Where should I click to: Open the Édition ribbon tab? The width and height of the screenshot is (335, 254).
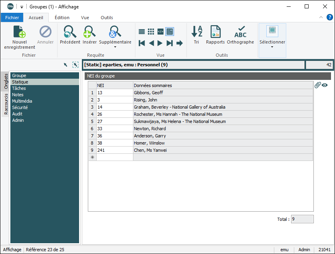[62, 18]
